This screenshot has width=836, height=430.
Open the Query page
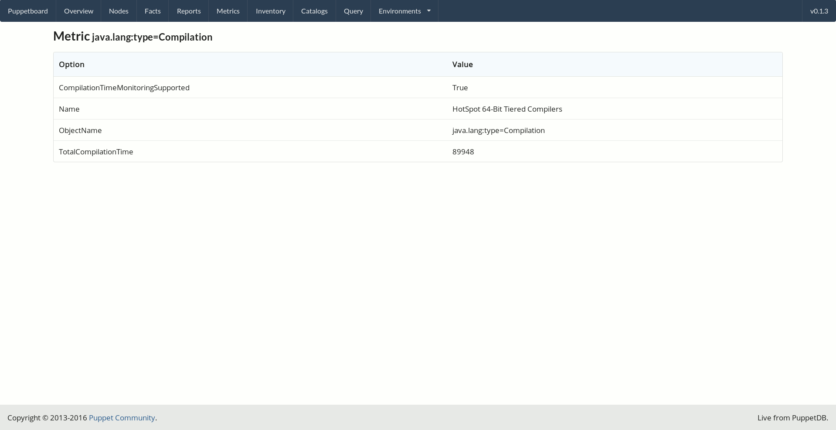[x=353, y=11]
